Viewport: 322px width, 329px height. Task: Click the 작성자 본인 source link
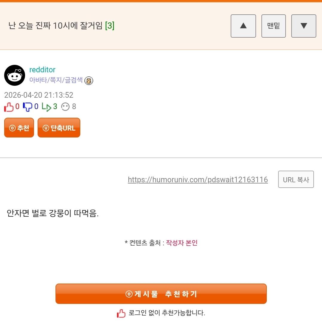(182, 243)
